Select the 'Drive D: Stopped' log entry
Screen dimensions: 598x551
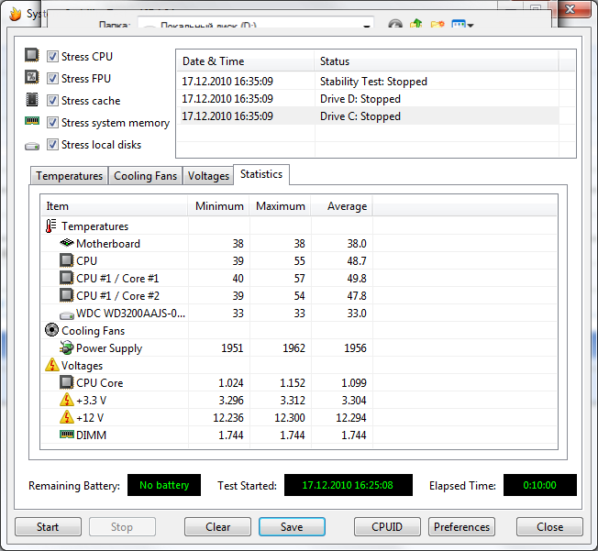[368, 99]
